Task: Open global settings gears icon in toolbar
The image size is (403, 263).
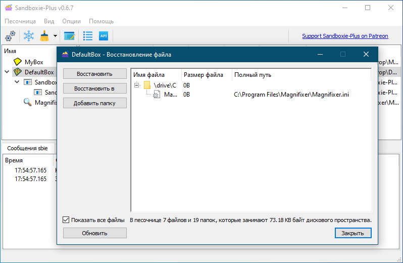Action: click(10, 36)
